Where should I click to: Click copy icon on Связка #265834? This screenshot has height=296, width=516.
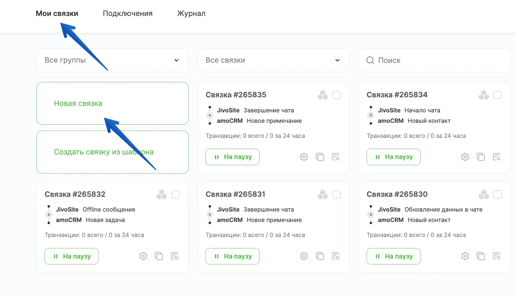[x=480, y=157]
